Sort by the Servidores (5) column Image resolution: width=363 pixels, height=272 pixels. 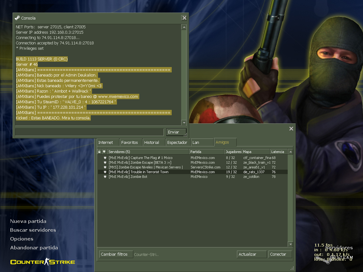click(x=148, y=152)
